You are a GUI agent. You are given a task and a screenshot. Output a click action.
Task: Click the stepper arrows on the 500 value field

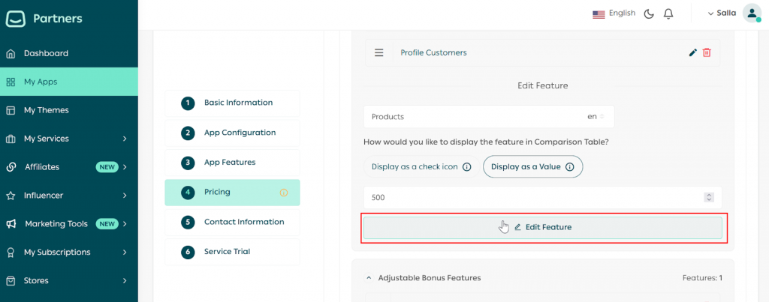pos(708,197)
